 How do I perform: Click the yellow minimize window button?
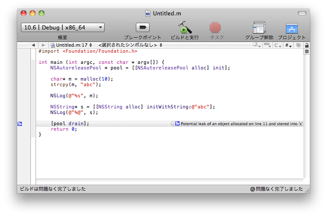pyautogui.click(x=33, y=13)
